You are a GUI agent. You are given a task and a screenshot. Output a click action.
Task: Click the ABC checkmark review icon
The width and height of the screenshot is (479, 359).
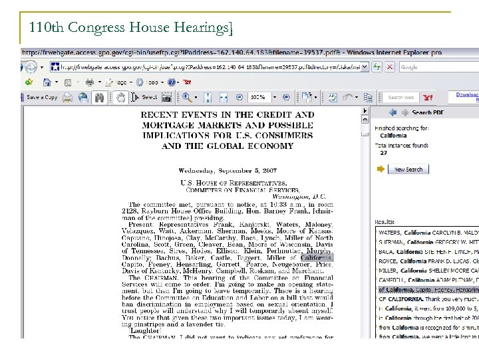[333, 98]
